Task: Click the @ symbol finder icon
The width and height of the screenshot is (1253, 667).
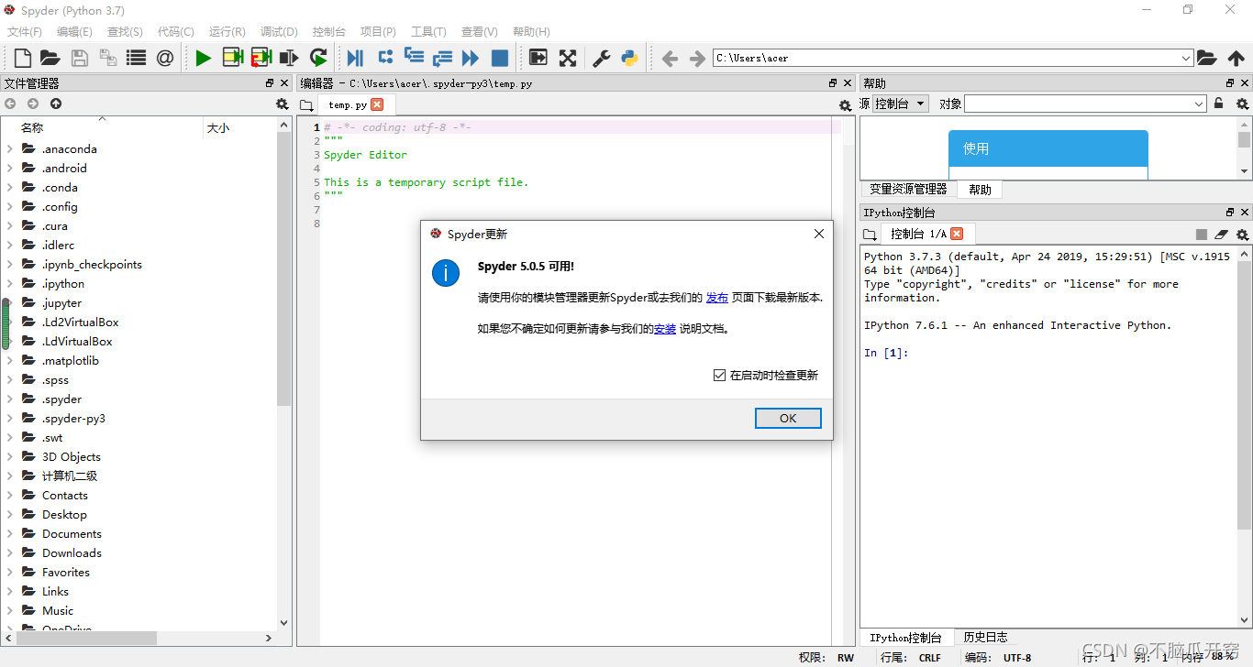Action: pos(165,58)
